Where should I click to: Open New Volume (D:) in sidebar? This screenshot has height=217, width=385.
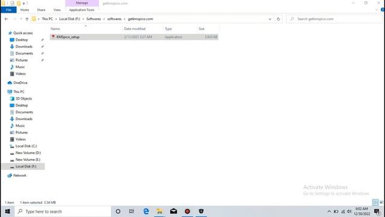tap(28, 153)
